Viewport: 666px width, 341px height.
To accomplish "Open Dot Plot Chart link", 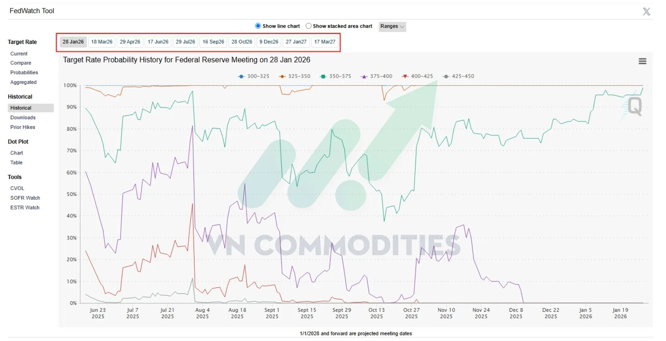I will pos(16,153).
